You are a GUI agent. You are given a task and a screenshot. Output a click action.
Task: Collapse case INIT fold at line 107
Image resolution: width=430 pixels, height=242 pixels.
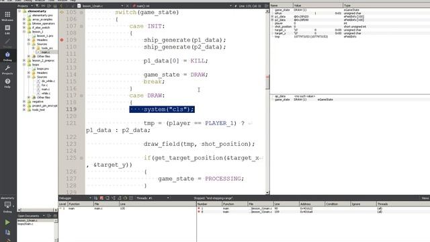coord(81,26)
